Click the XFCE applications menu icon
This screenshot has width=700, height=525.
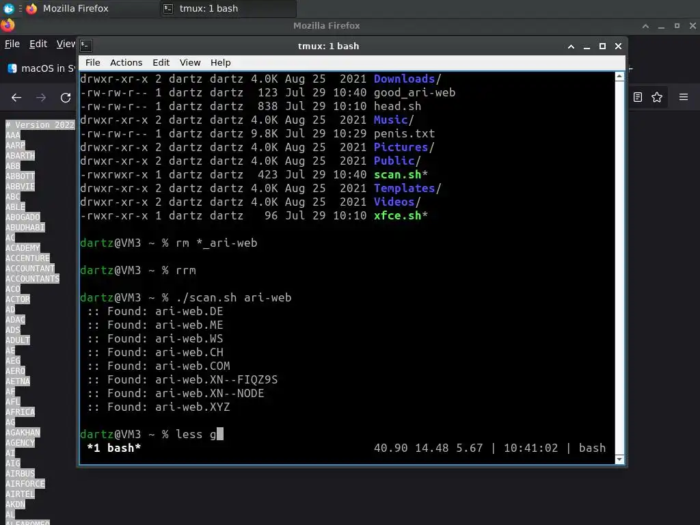(8, 8)
